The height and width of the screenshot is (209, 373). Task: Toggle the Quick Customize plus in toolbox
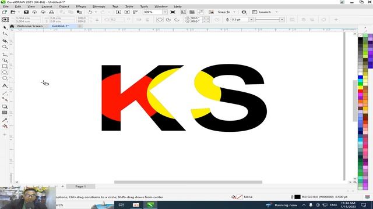(x=5, y=135)
